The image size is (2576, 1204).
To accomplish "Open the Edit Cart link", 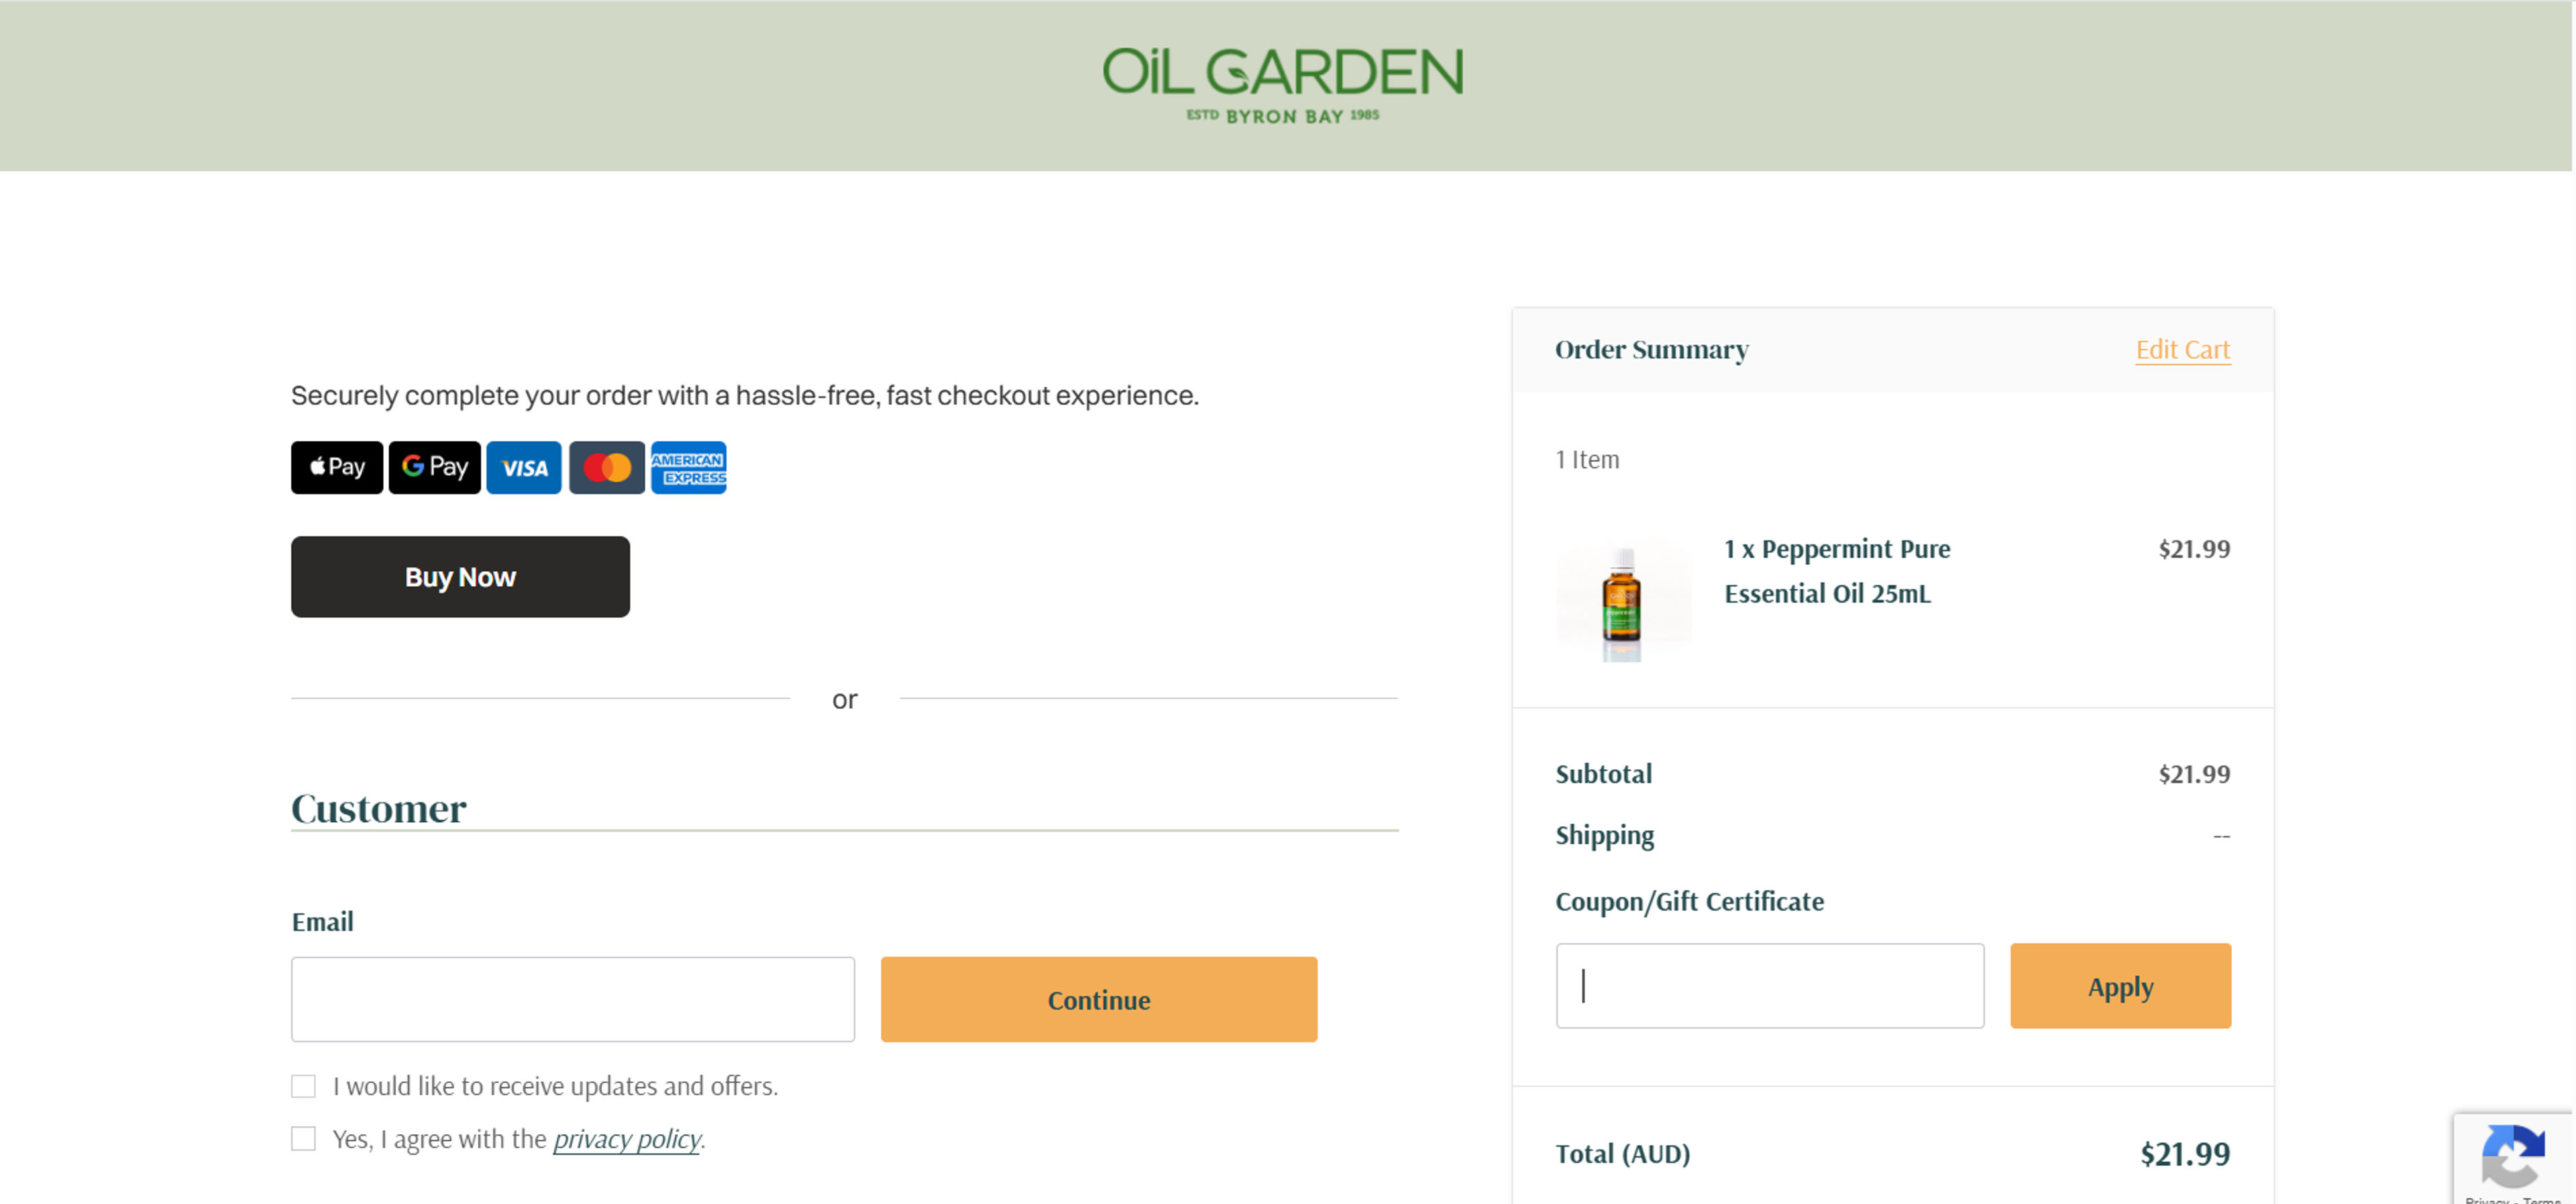I will (x=2183, y=349).
